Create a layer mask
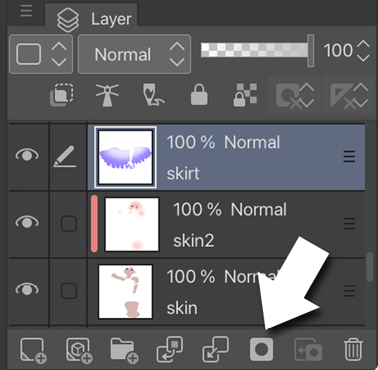Screen dimensions: 378x370 (x=261, y=349)
